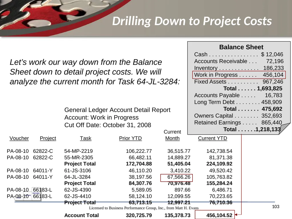Select the Owners Capital value "352,693"
Screen dimensions: 292x219
(271, 116)
